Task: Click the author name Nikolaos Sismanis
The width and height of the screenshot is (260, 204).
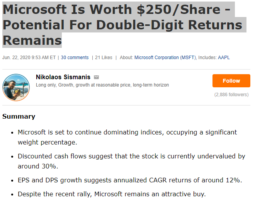Action: coord(63,77)
